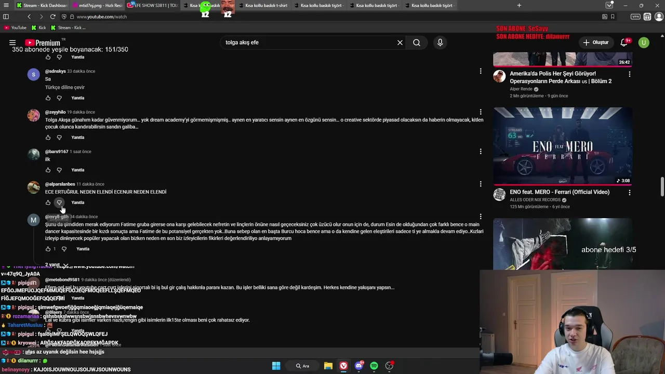The image size is (665, 374).
Task: Dislike the comment by @sdnskys
Action: tap(59, 98)
